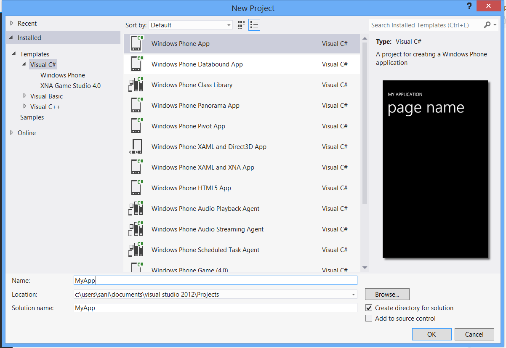506x348 pixels.
Task: Click the Windows Phone HTML5 App icon
Action: [136, 188]
